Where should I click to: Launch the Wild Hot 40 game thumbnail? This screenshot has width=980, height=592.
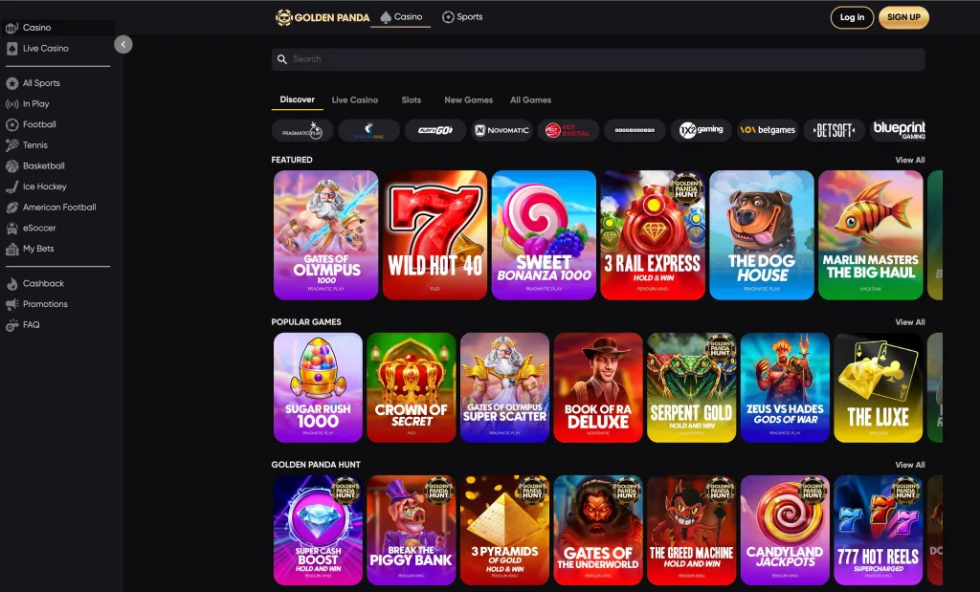click(x=435, y=235)
